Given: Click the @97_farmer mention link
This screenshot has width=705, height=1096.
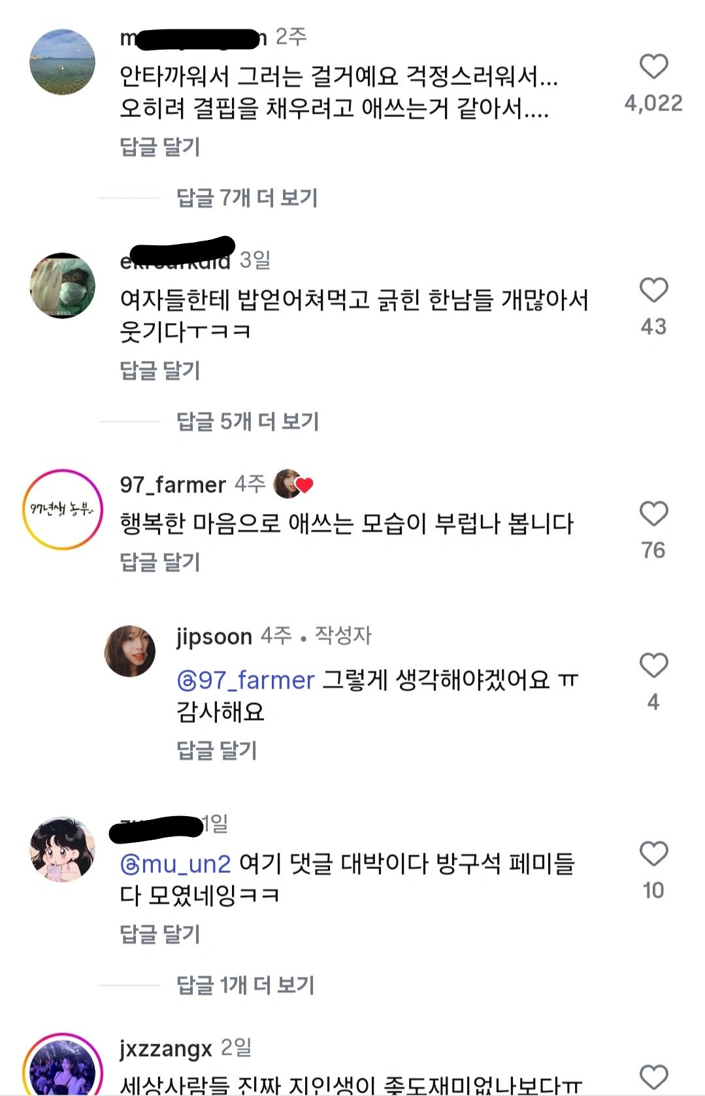Looking at the screenshot, I should pos(246,680).
